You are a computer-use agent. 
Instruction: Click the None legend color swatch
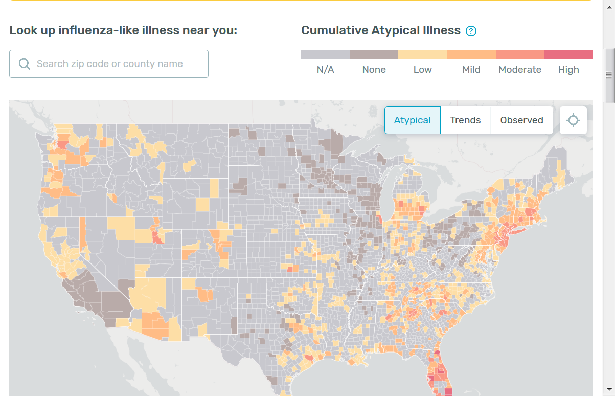(374, 55)
